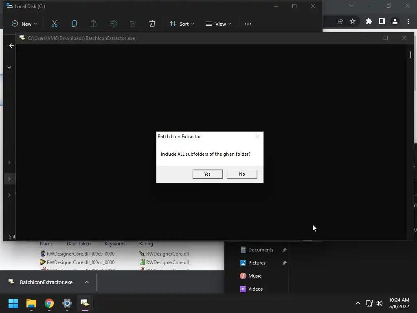The image size is (417, 313).
Task: Open the Sort dropdown in File Explorer
Action: [x=182, y=24]
